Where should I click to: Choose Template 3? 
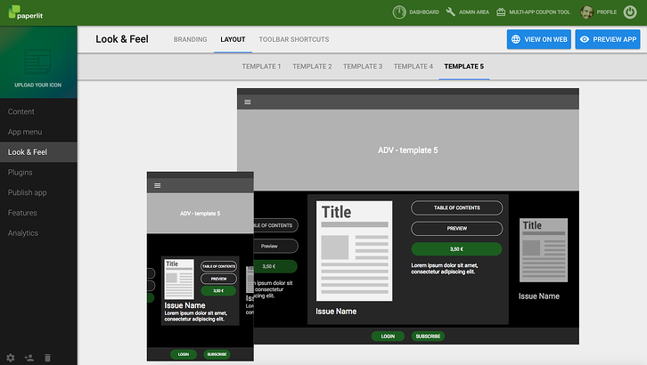(x=363, y=67)
